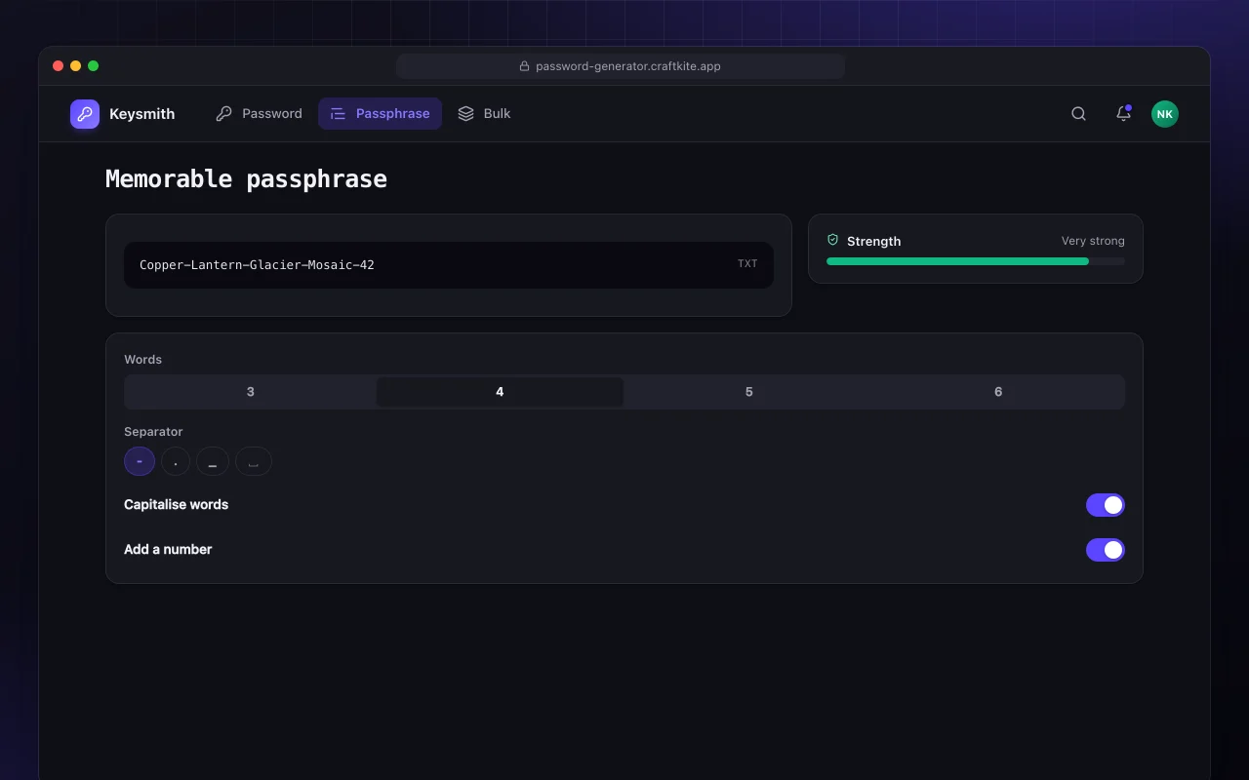Click the Keysmith brand name
Image resolution: width=1249 pixels, height=780 pixels.
(142, 114)
